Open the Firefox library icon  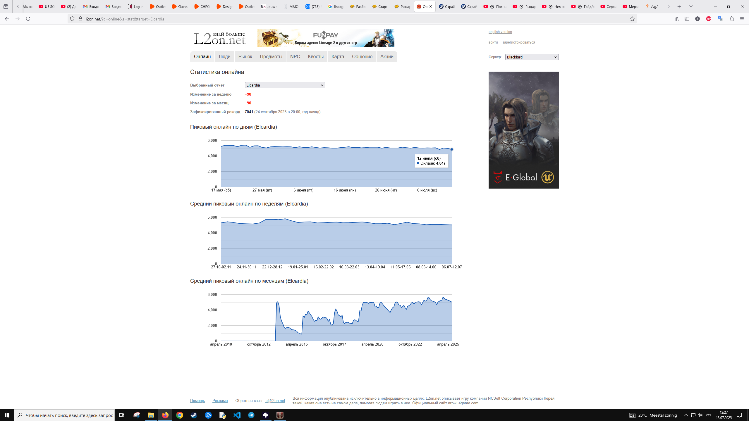676,19
